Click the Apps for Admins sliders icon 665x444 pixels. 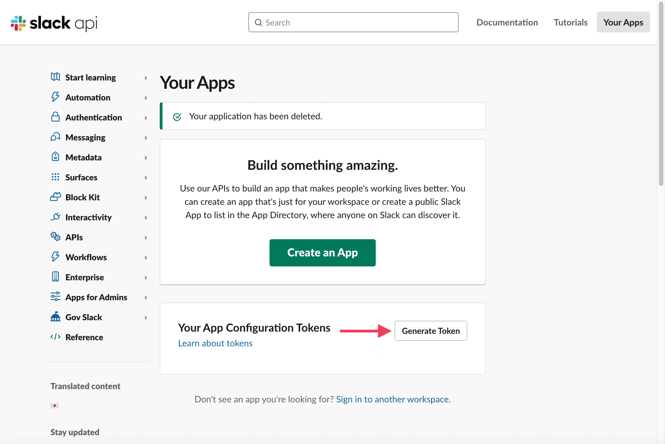55,297
